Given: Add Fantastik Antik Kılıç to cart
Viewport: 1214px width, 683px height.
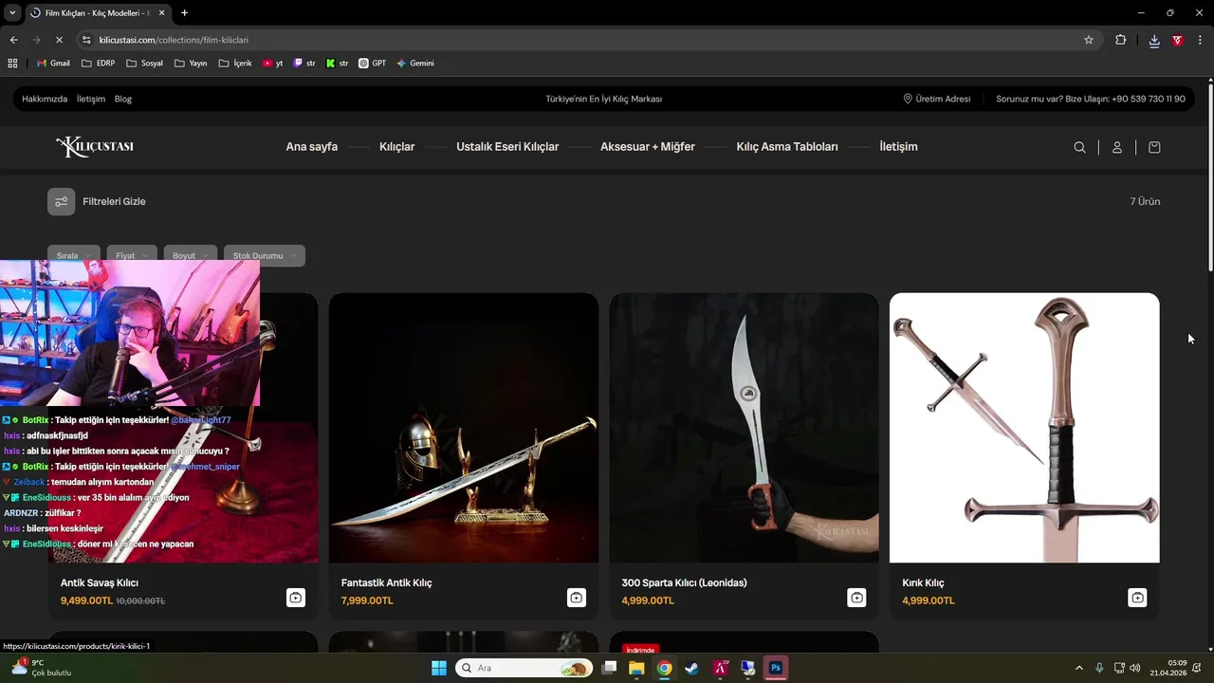Looking at the screenshot, I should click(x=577, y=598).
